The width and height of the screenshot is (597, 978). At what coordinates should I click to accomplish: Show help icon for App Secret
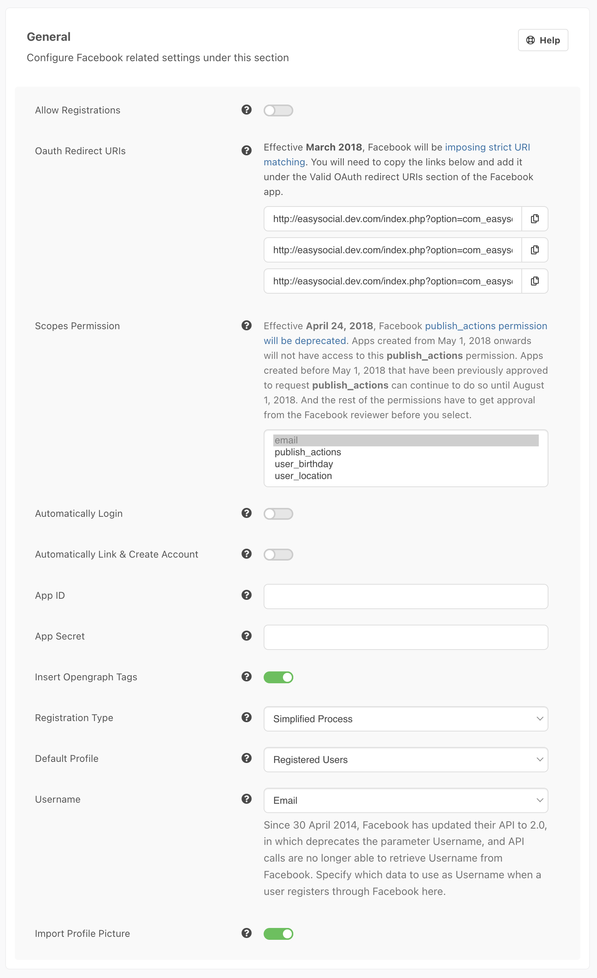click(247, 635)
